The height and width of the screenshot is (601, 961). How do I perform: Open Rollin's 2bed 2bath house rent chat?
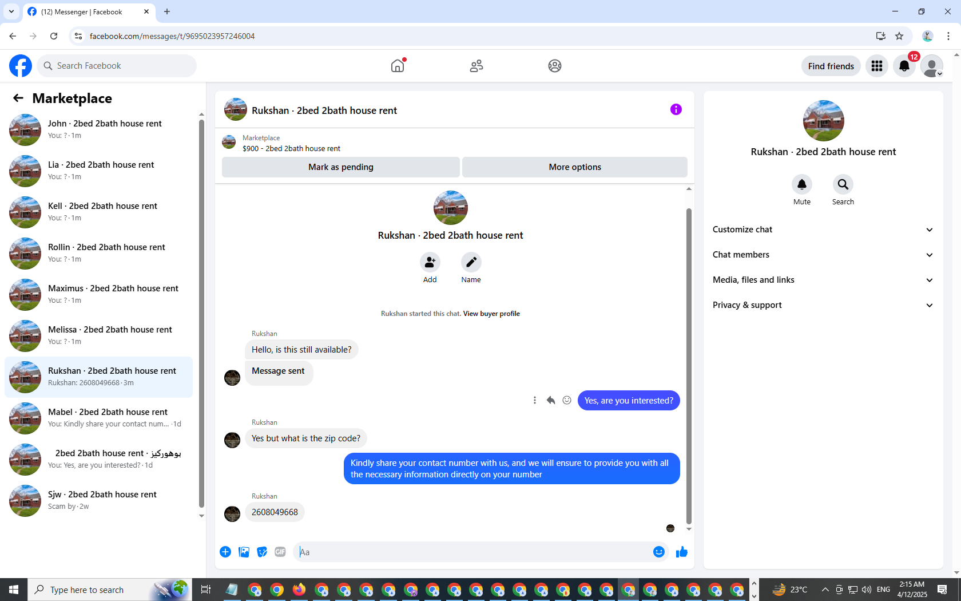tap(98, 254)
